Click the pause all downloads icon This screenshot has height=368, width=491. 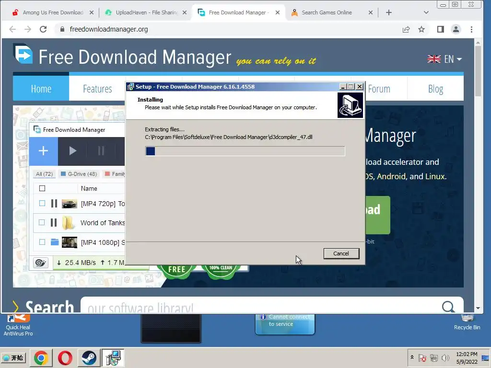click(101, 151)
